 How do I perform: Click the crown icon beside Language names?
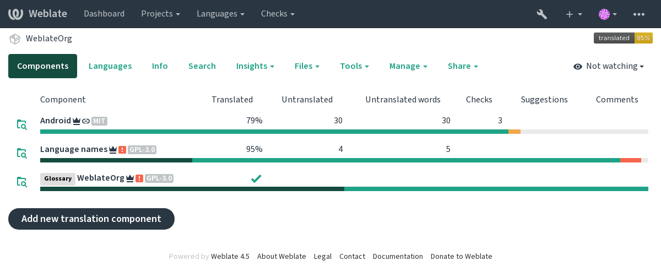click(x=113, y=150)
